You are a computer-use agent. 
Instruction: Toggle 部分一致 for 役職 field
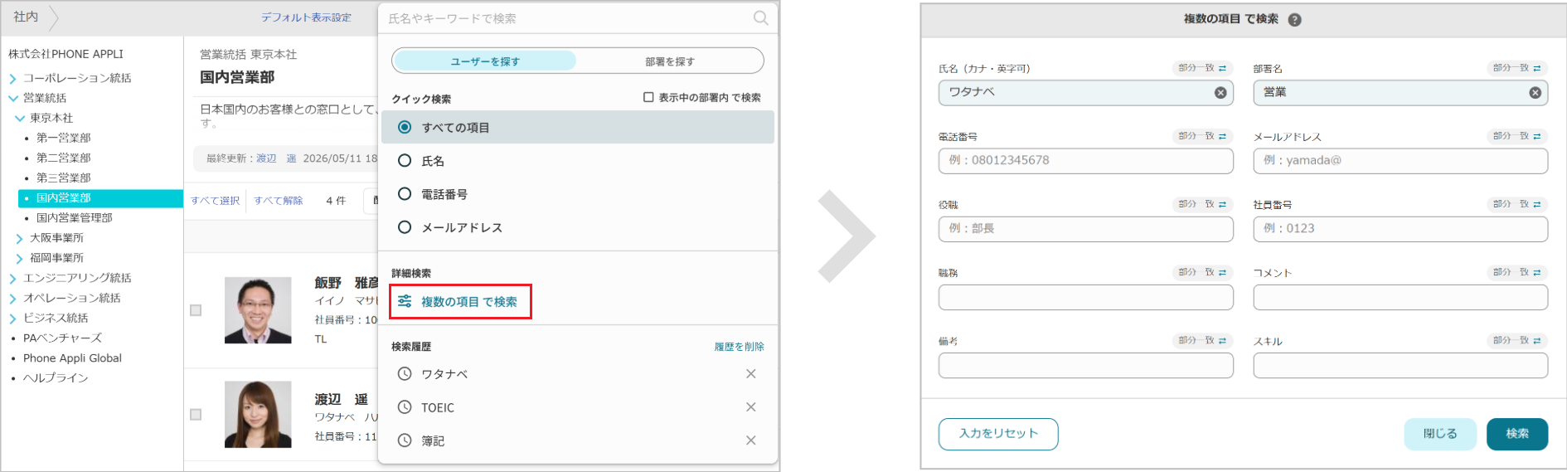tap(1202, 204)
